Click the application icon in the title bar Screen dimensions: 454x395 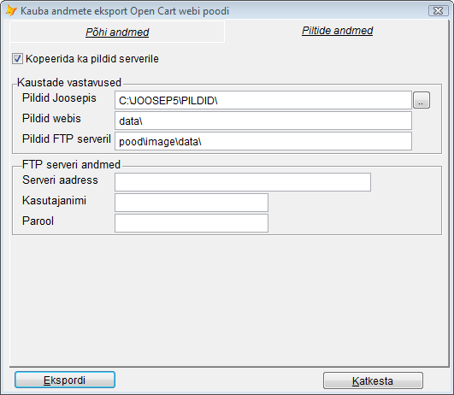coord(11,11)
